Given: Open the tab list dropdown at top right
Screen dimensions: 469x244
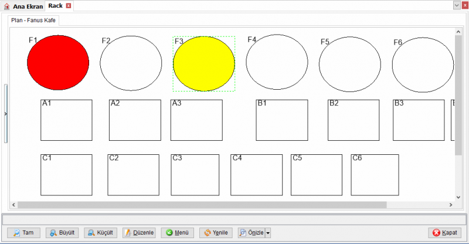Looking at the screenshot, I should (x=457, y=5).
